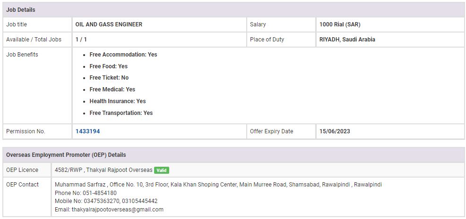Open permission number 1433194 link
The height and width of the screenshot is (219, 466).
87,131
